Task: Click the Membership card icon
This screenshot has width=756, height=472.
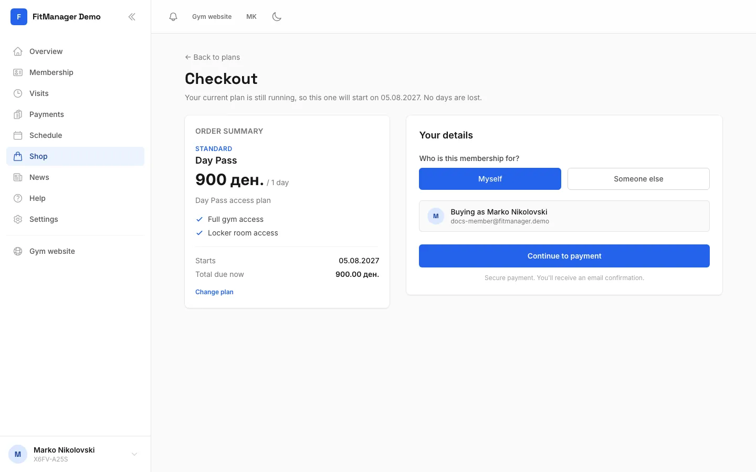Action: (x=18, y=72)
